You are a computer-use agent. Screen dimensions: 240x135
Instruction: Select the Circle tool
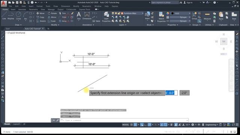coord(18,16)
